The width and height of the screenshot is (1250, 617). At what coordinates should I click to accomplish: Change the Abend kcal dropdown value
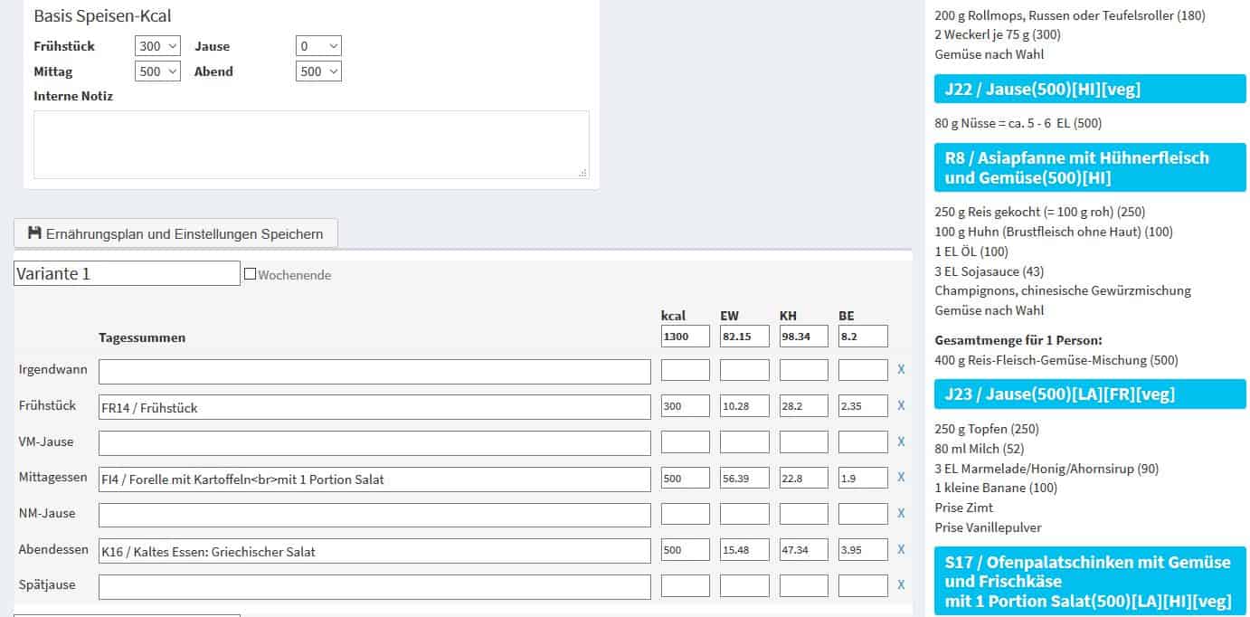(318, 71)
